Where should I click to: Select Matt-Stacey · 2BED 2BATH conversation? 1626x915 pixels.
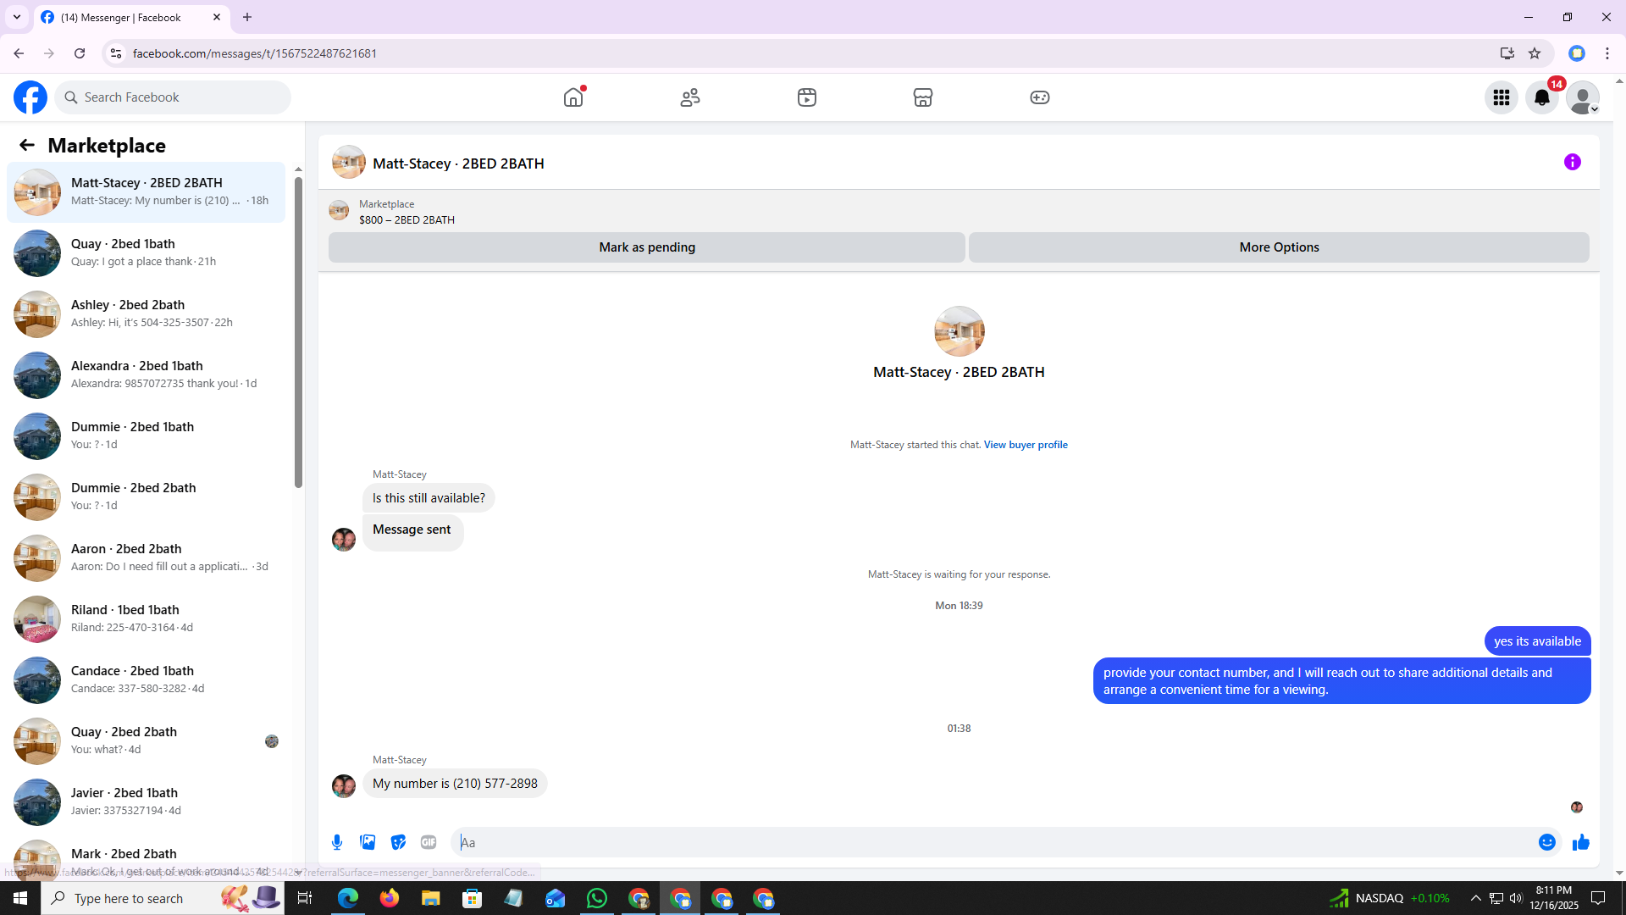tap(146, 192)
